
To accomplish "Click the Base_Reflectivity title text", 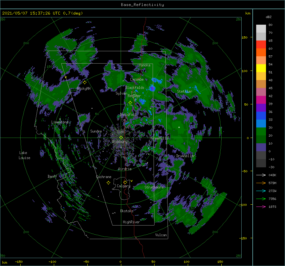I will (x=142, y=5).
